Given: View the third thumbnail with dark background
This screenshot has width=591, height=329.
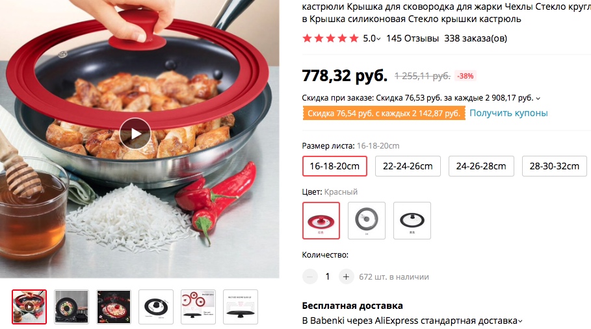Looking at the screenshot, I should point(114,307).
